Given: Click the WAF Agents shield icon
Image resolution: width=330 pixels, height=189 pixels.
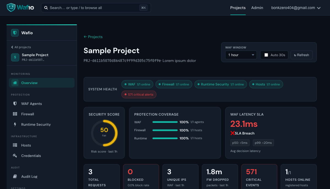Looking at the screenshot, I should point(15,104).
